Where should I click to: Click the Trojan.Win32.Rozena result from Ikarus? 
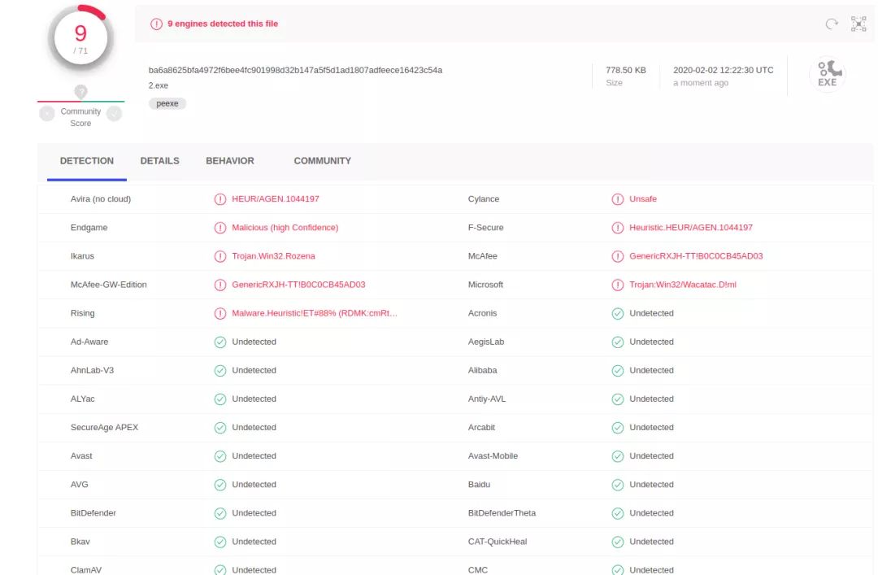click(x=273, y=256)
